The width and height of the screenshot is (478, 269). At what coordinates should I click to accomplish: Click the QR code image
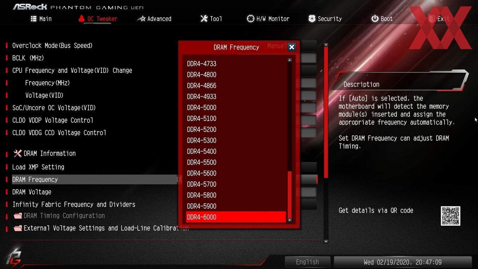click(x=451, y=216)
